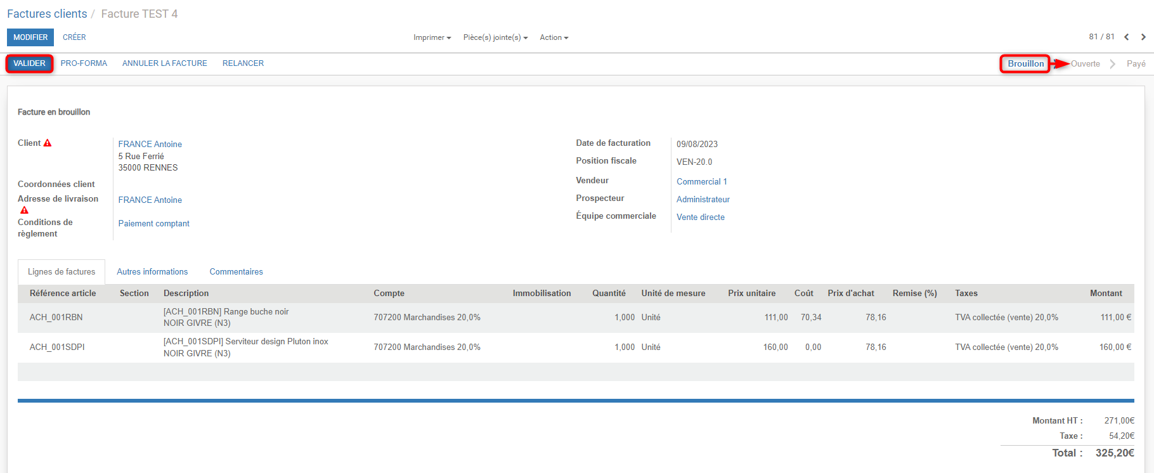The width and height of the screenshot is (1154, 473).
Task: Select the Ouverte status stage
Action: 1085,64
